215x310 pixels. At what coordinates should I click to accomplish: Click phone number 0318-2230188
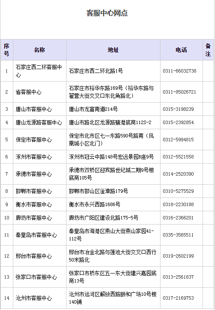(178, 204)
